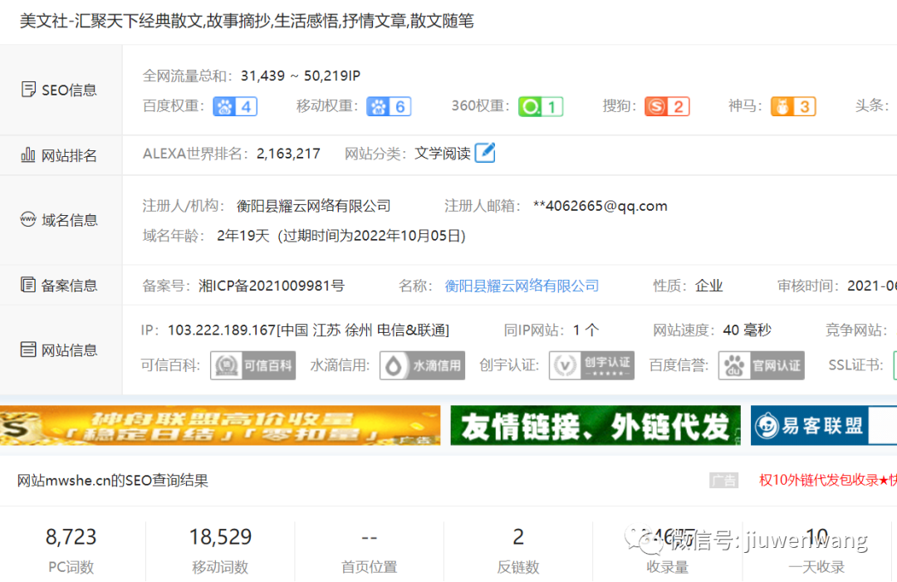The image size is (897, 582).
Task: Click the domain age 2年19天 text
Action: click(243, 236)
